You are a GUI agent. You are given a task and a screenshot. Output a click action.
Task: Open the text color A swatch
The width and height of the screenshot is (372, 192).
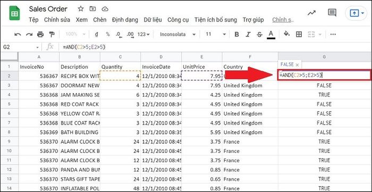coord(271,35)
